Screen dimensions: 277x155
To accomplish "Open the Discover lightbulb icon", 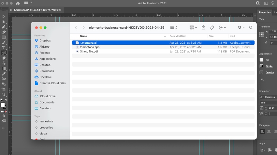I will coord(273,3).
